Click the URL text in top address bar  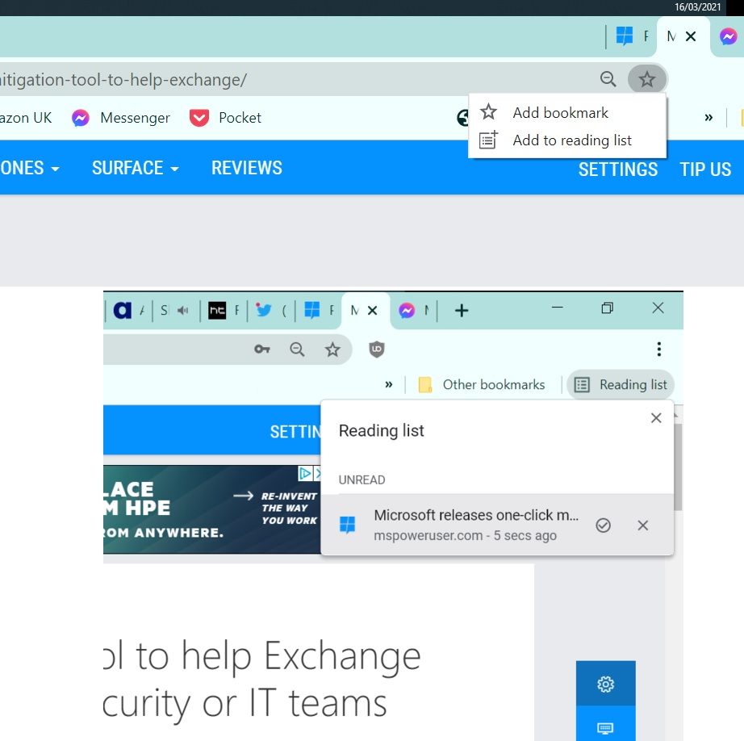[123, 80]
